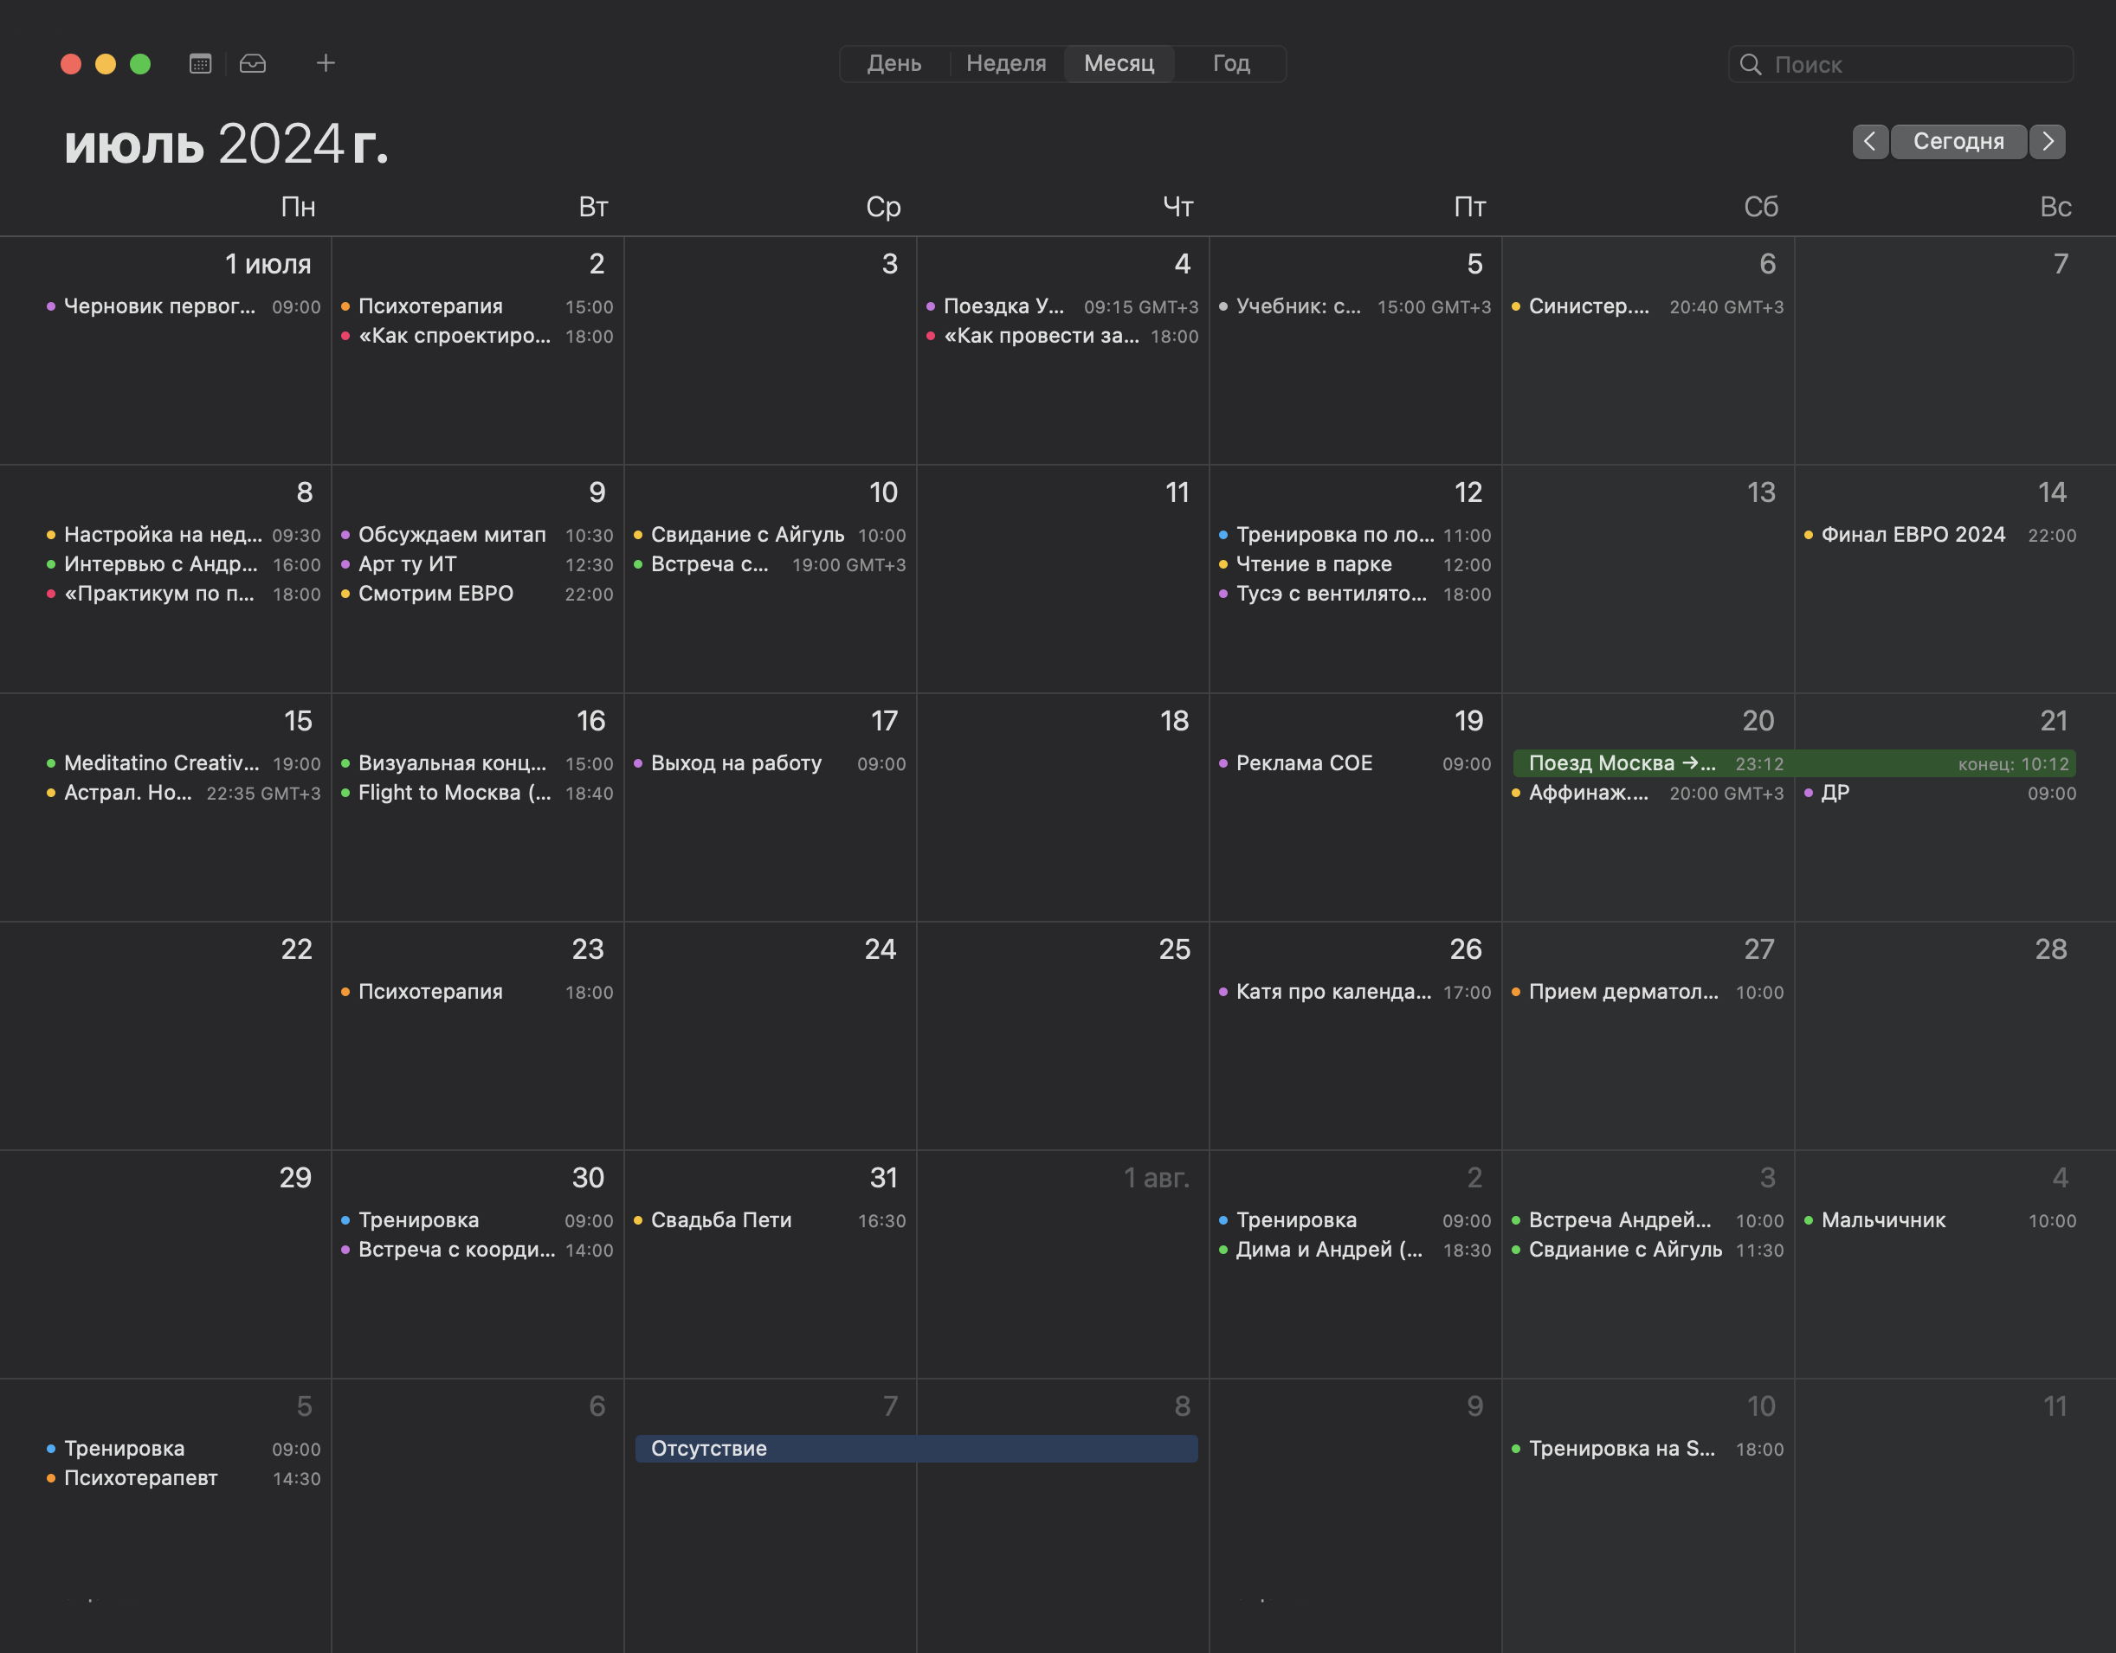Open Поездка У... event on July 4
Image resolution: width=2116 pixels, height=1653 pixels.
pos(1061,306)
